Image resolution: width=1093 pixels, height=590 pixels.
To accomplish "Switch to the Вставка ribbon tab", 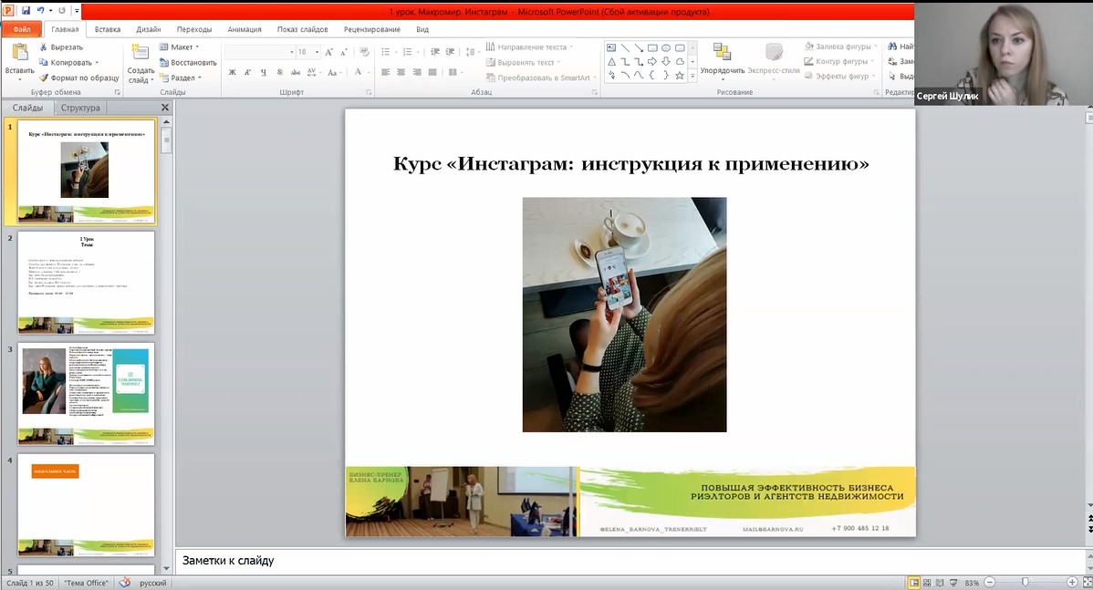I will click(108, 29).
